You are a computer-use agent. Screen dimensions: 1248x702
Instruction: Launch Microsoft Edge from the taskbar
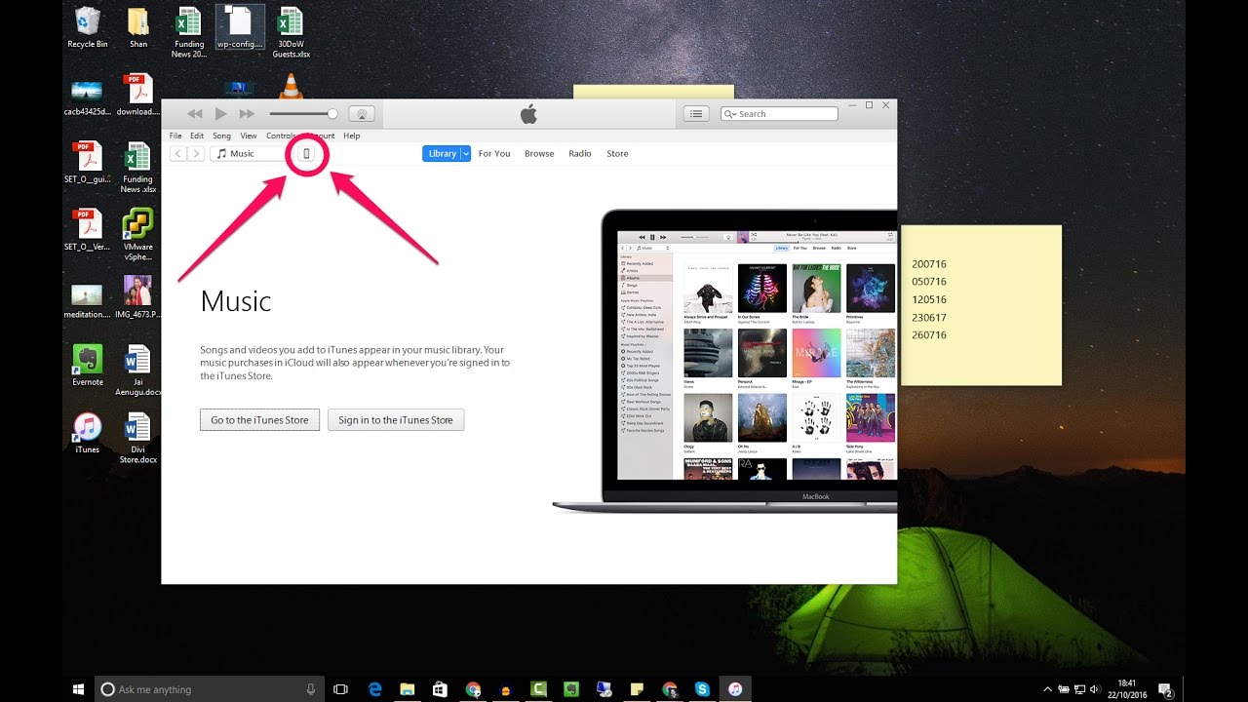coord(374,689)
